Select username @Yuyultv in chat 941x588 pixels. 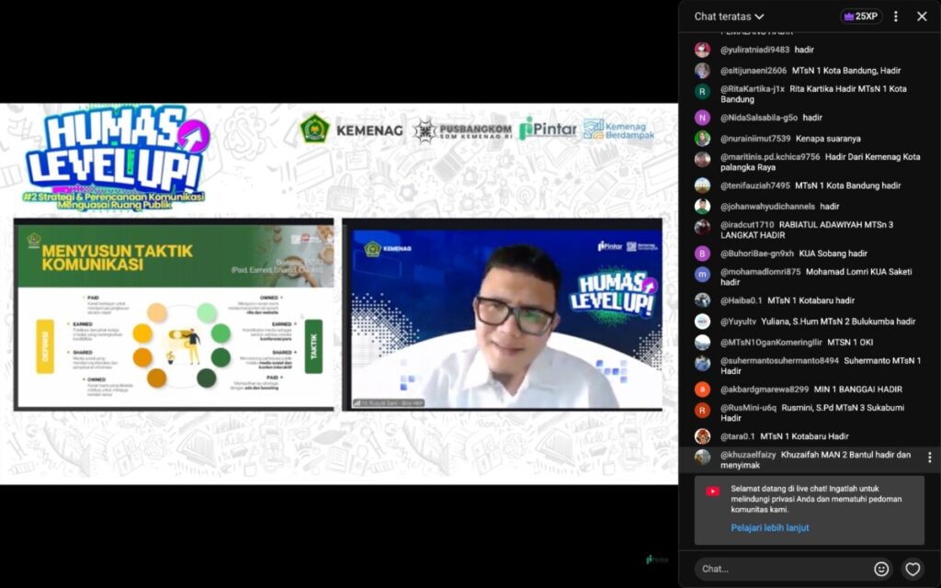click(x=738, y=322)
